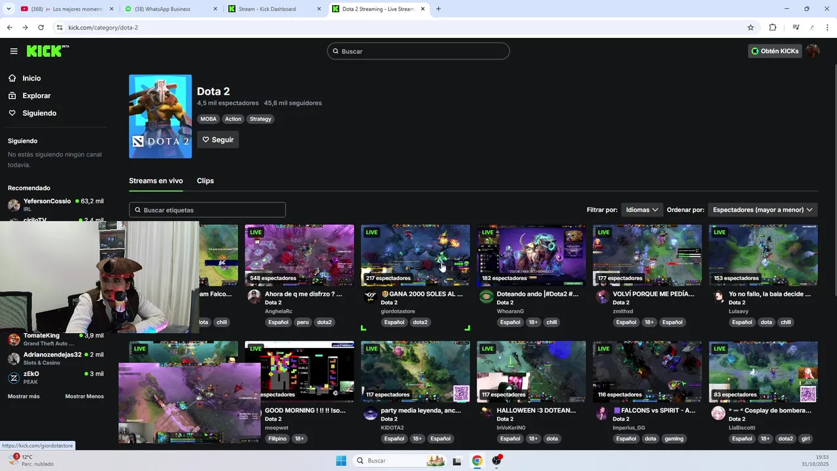The height and width of the screenshot is (471, 837).
Task: Open KIDOTA2 party media leyenda thumbnail
Action: click(x=415, y=372)
